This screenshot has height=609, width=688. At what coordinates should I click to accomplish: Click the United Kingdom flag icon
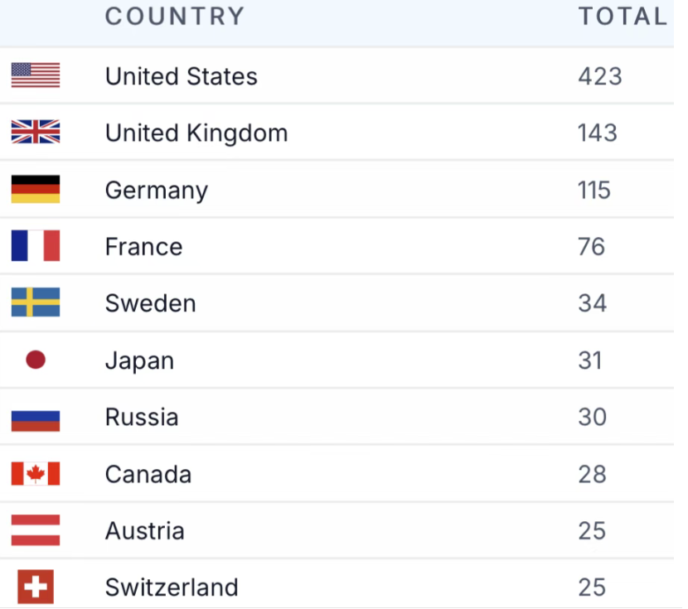pyautogui.click(x=36, y=132)
